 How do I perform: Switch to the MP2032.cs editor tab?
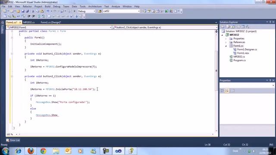[29, 22]
